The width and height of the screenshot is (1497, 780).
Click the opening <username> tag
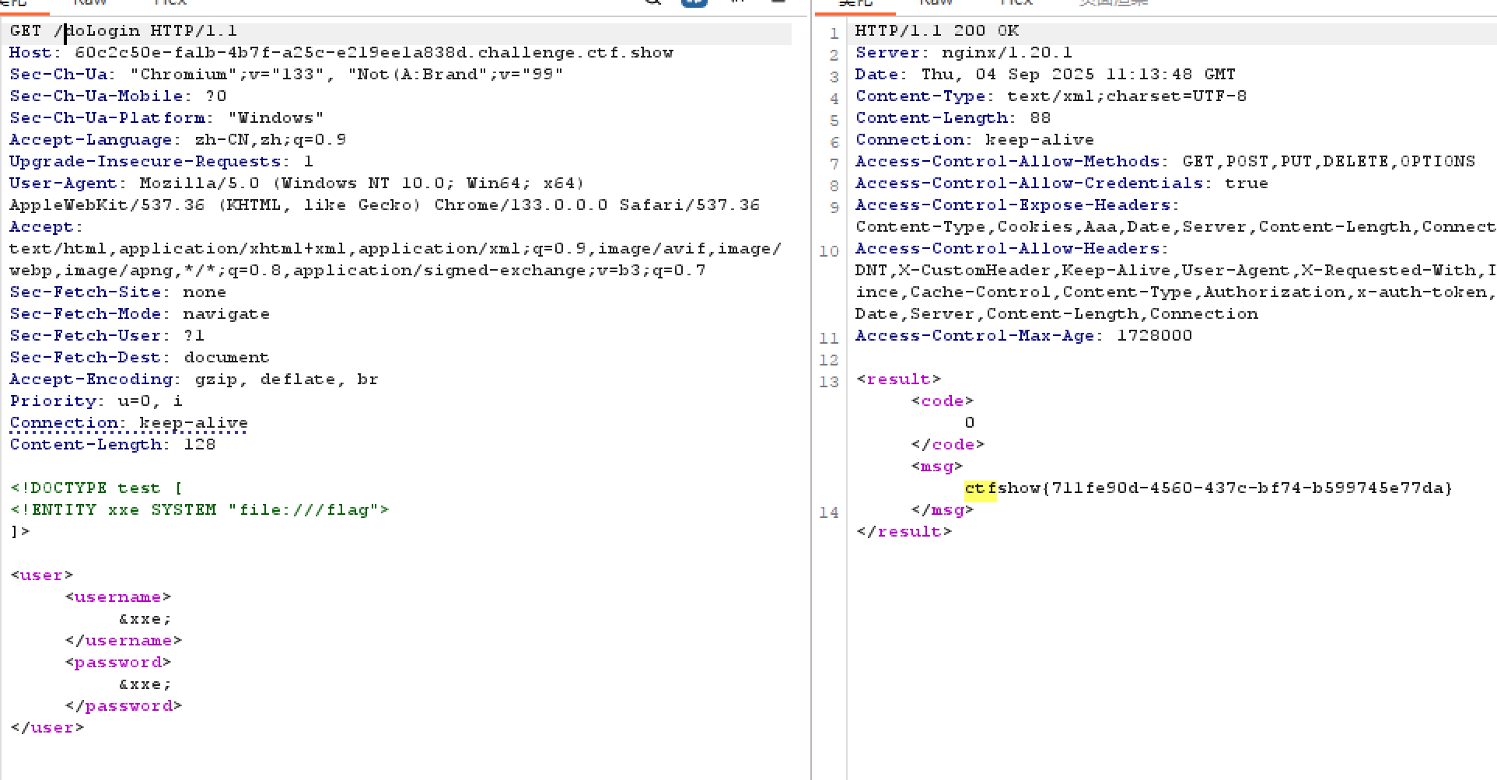click(x=118, y=597)
